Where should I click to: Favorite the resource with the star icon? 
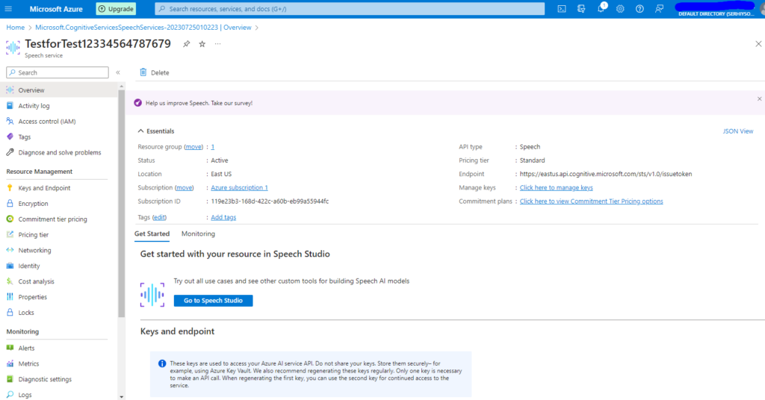202,44
